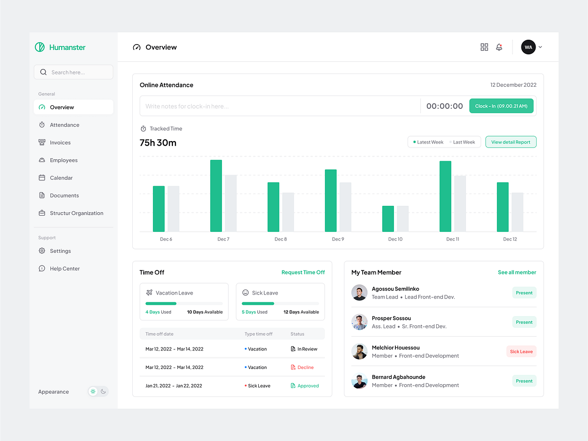Screen dimensions: 588x441
Task: Enable light mode appearance
Action: pos(93,391)
